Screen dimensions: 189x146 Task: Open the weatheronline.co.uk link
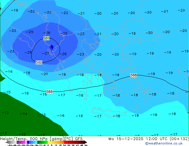click(x=164, y=143)
